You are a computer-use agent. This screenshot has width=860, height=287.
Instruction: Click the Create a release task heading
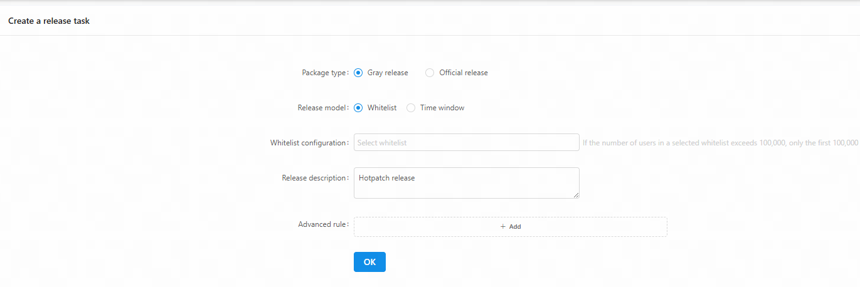(49, 21)
